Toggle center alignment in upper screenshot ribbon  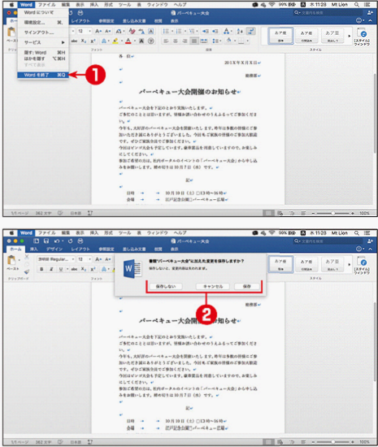176,41
